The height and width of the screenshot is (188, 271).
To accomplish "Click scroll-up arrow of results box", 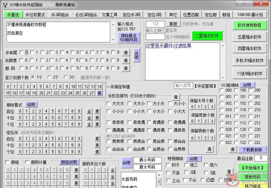I will [x=223, y=45].
